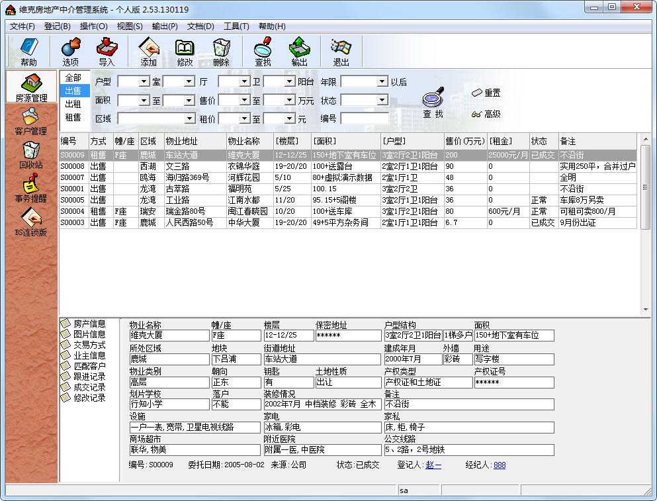Open the 工具(T) menu
The height and width of the screenshot is (501, 657).
coord(236,26)
